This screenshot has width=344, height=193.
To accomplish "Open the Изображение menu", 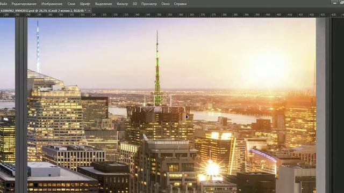I will coord(52,4).
